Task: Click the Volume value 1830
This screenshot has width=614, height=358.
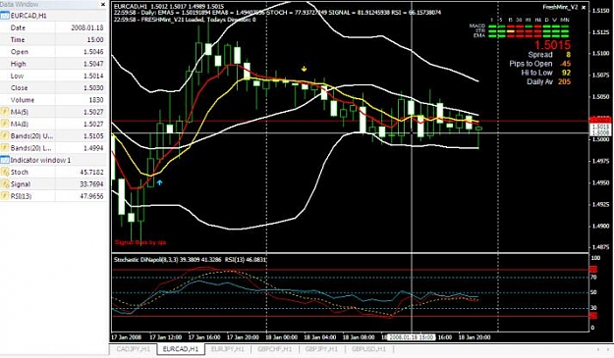Action: point(96,100)
